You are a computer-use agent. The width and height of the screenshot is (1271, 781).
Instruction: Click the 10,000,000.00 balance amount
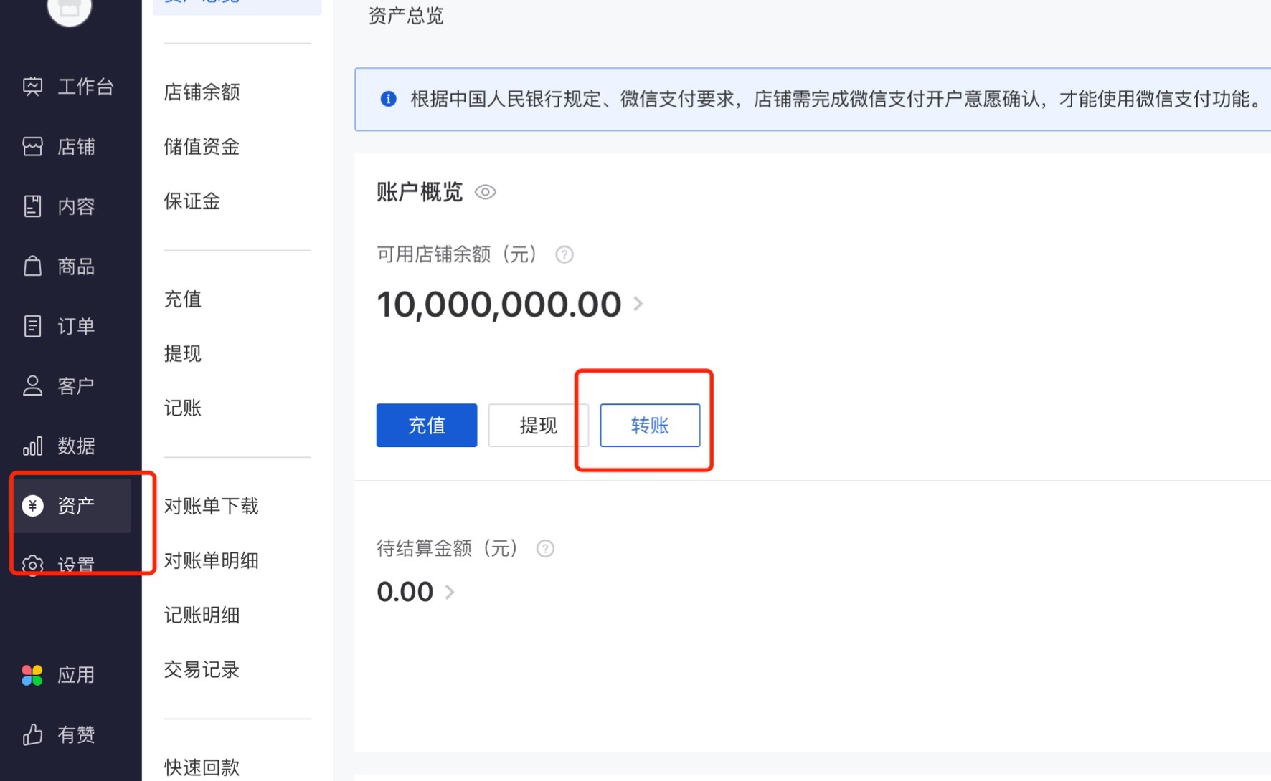pos(499,304)
